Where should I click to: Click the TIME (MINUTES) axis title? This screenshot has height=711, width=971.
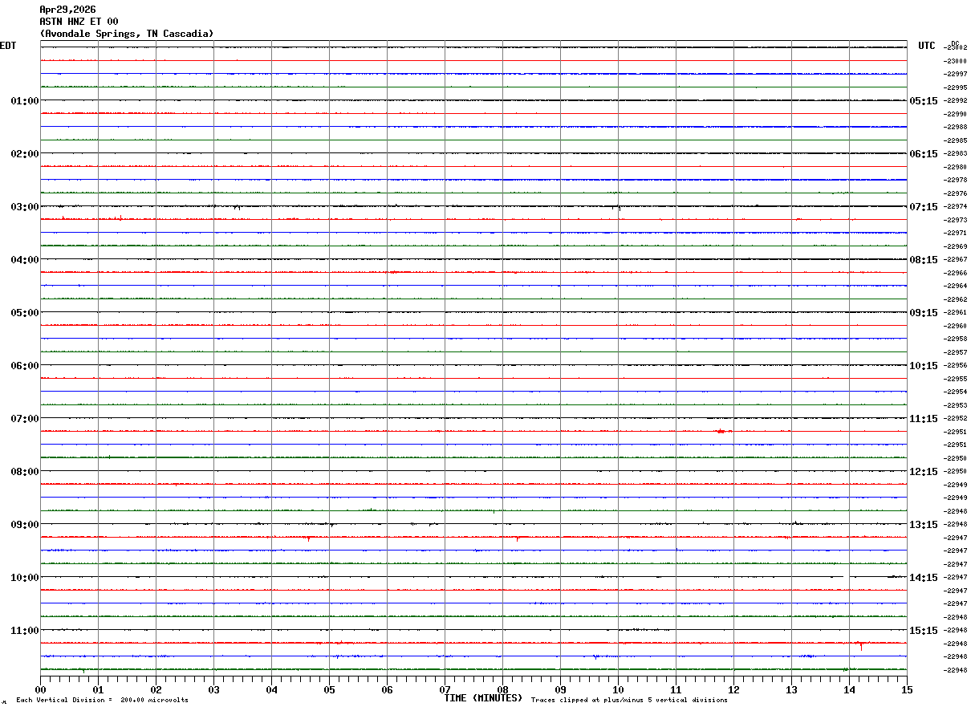[483, 698]
